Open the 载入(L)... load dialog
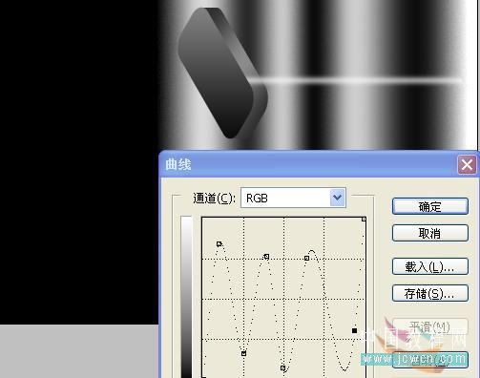The height and width of the screenshot is (378, 480). (430, 266)
